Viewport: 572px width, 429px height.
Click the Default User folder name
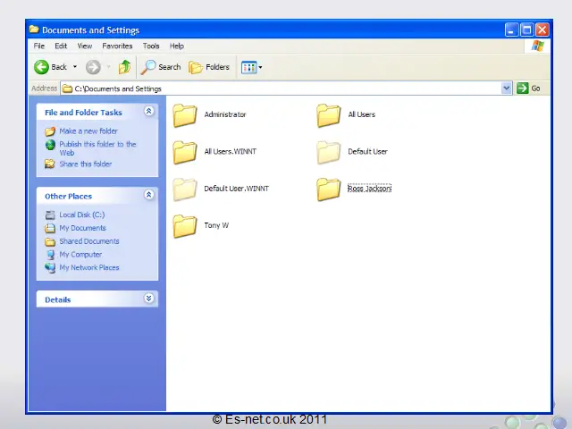(367, 151)
